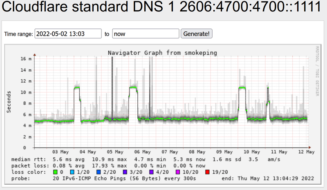The width and height of the screenshot is (327, 190).
Task: Click the '05 May' x-axis date label
Action: 115,152
